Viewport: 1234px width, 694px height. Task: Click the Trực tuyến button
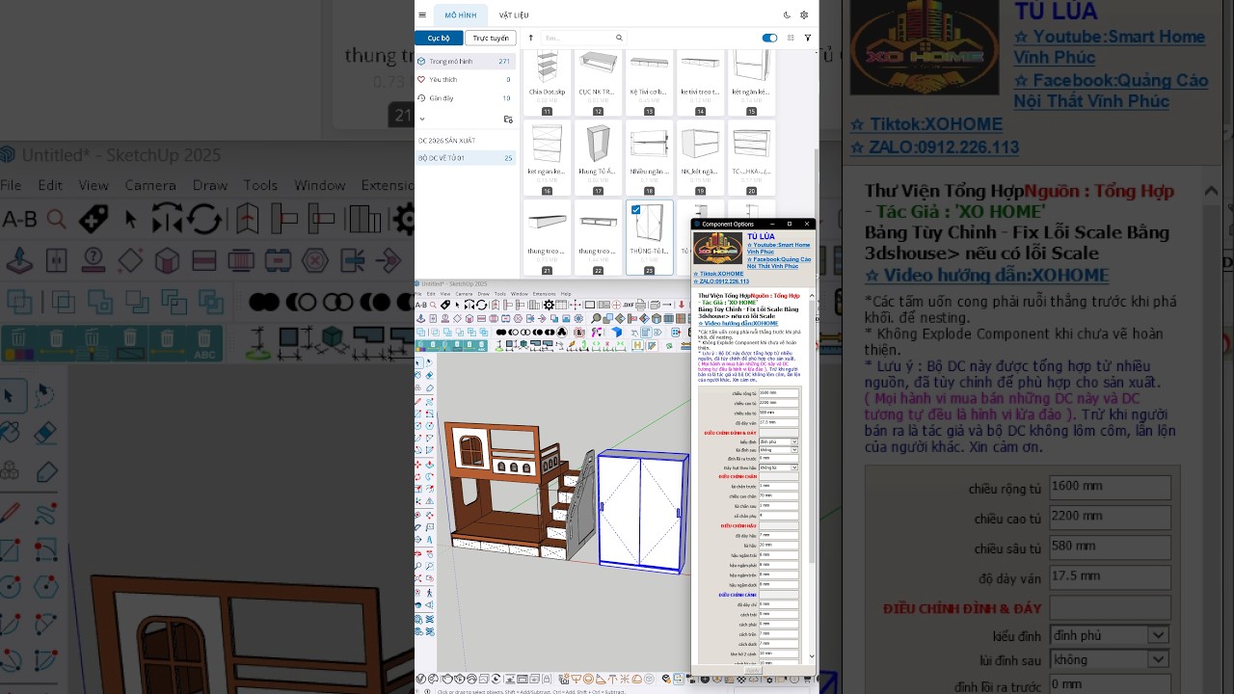pos(491,38)
